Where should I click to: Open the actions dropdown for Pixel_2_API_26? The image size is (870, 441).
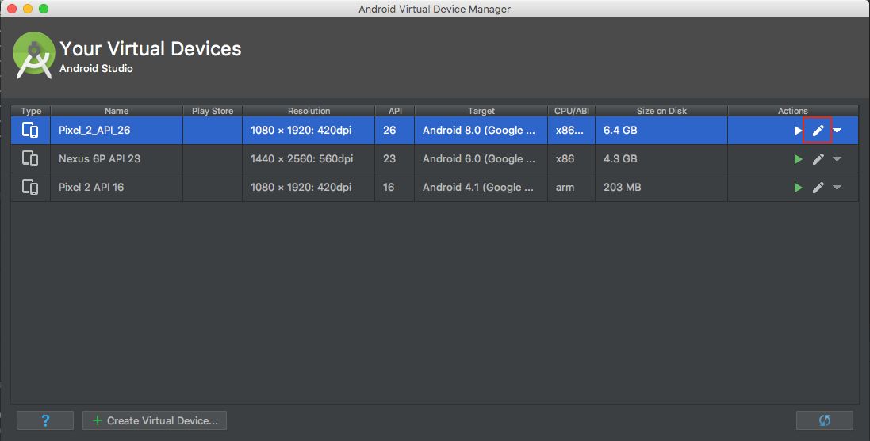click(x=837, y=131)
